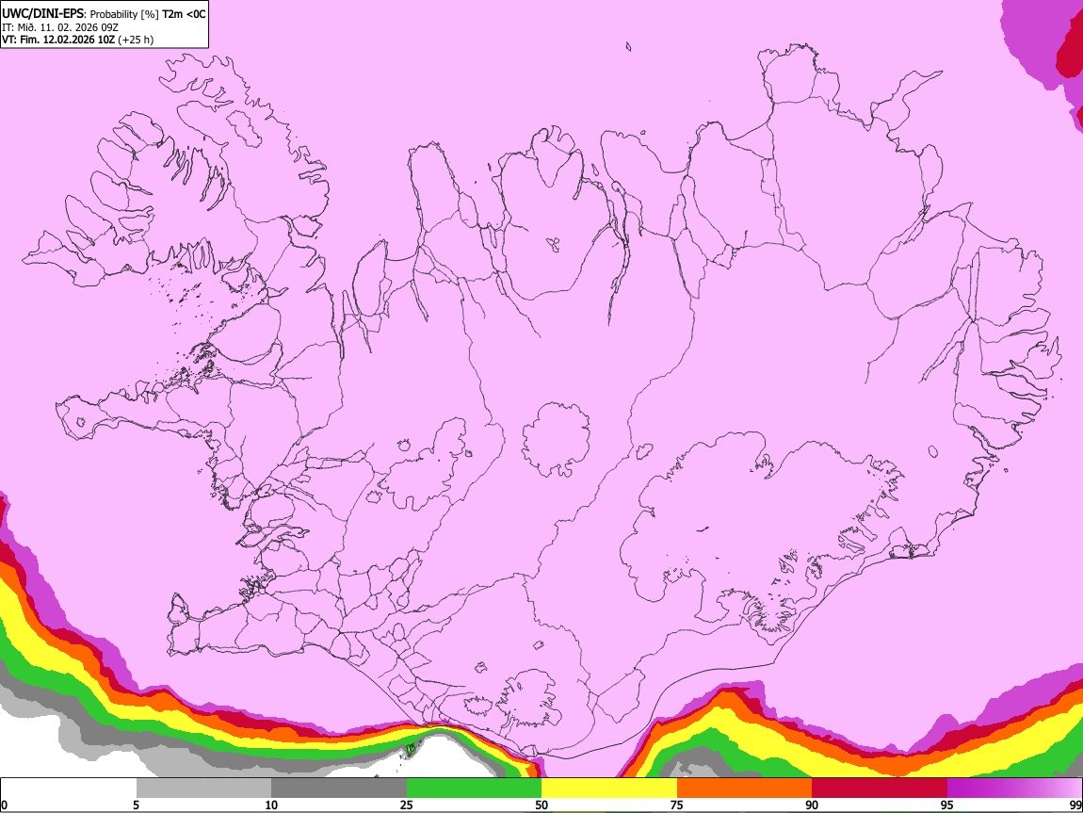Click the '(+25 h)' forecast offset text
This screenshot has height=813, width=1083.
136,40
